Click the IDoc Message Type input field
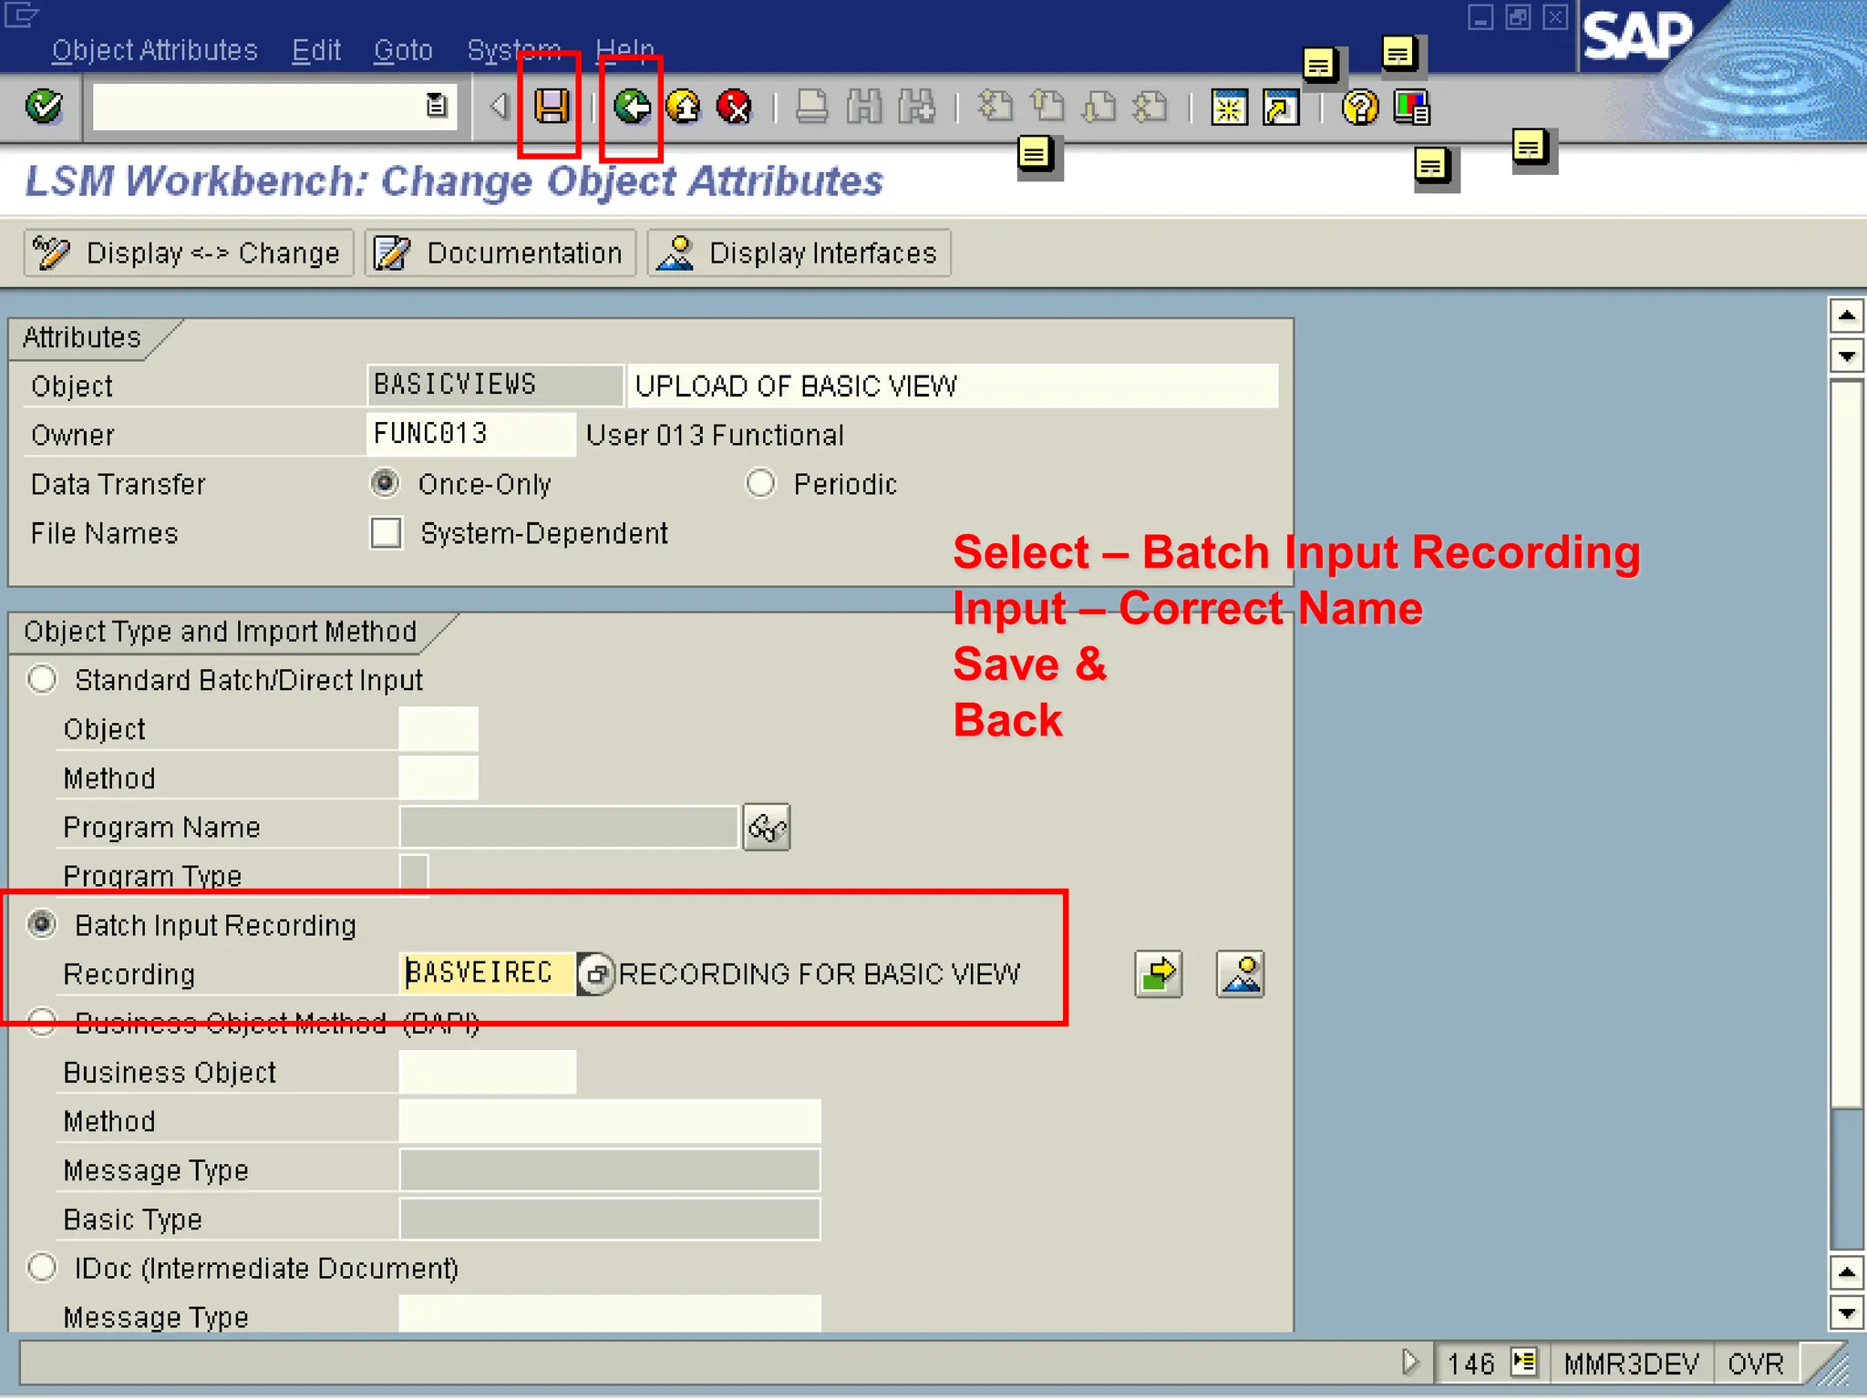 tap(610, 1314)
